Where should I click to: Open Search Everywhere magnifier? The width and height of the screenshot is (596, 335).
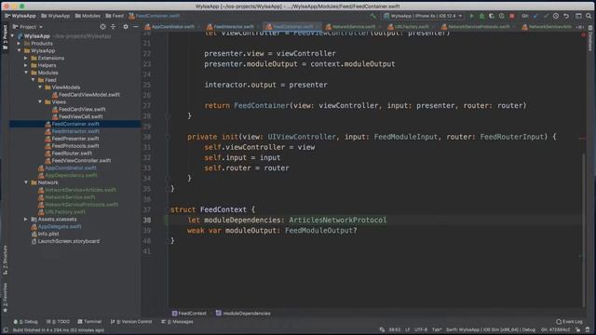[x=589, y=16]
